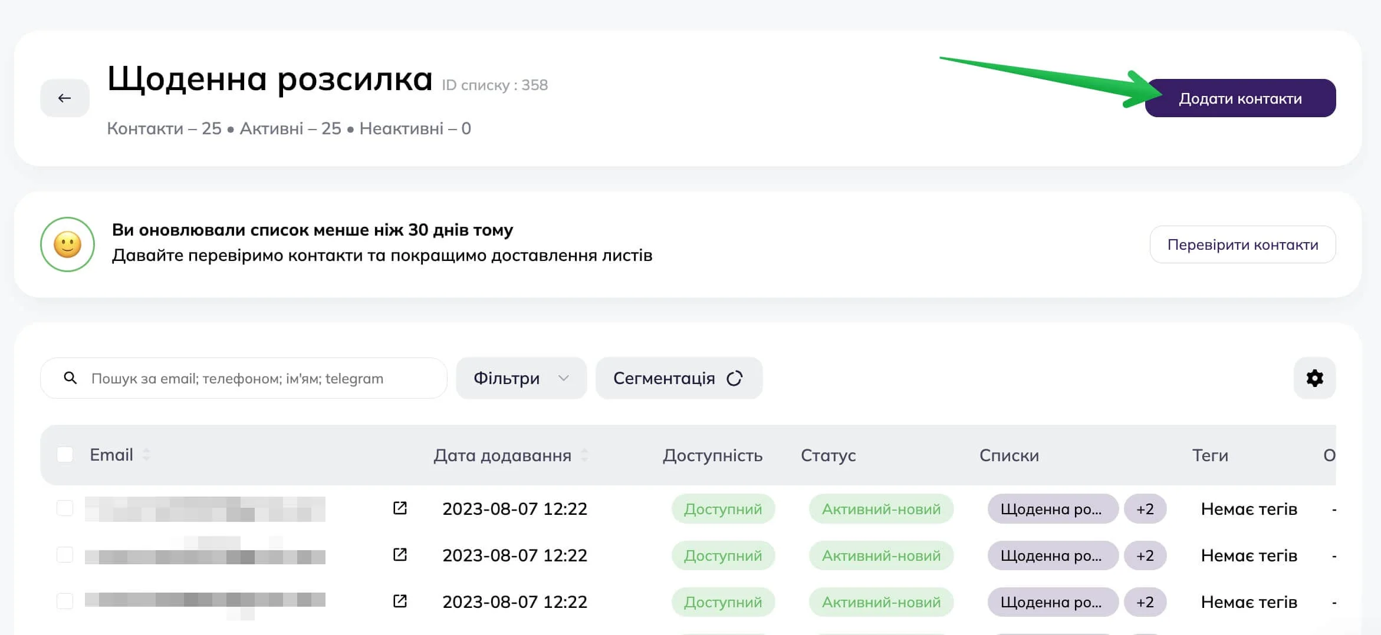Click the "ID списку : 358" label

point(495,85)
